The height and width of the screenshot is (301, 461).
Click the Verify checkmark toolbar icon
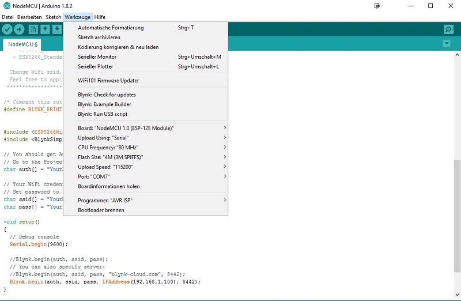click(7, 29)
